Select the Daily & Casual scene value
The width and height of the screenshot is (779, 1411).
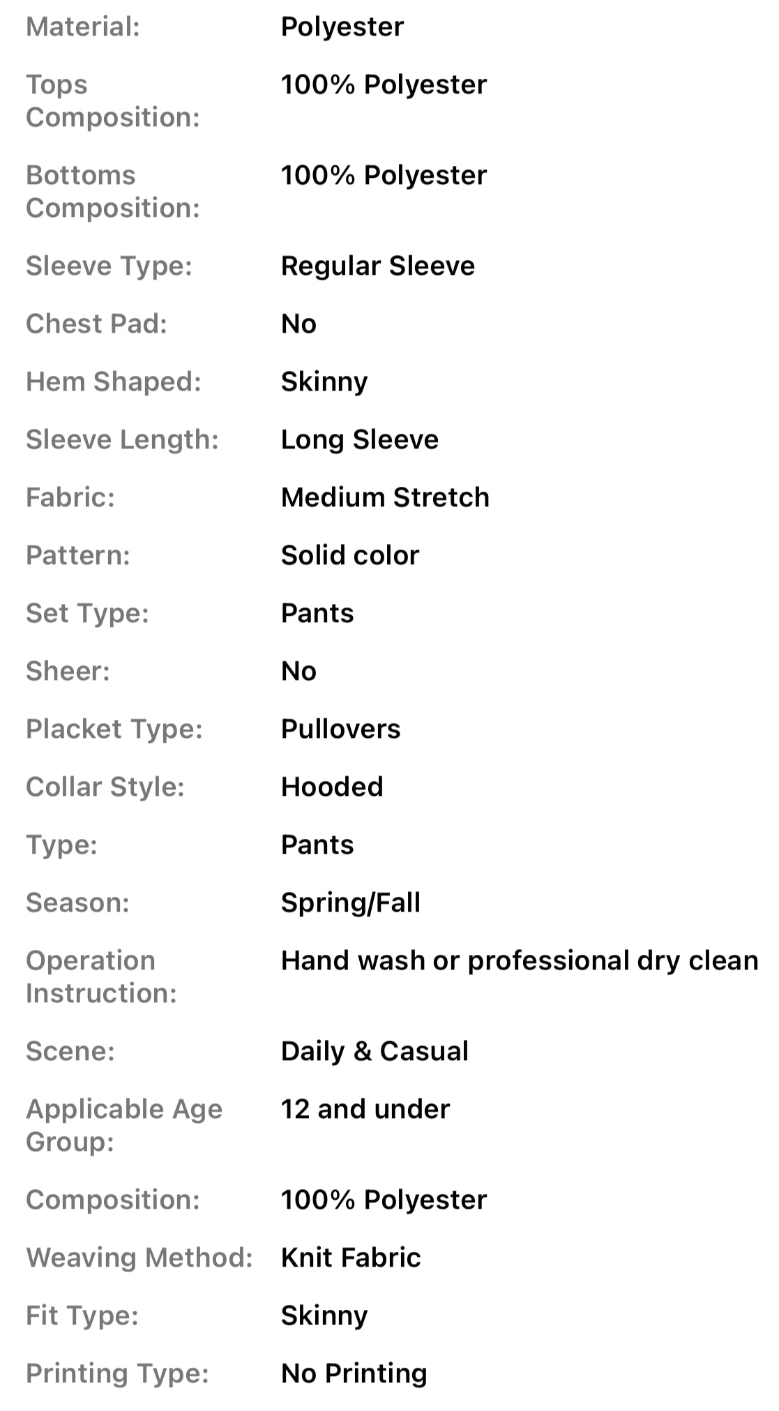[x=375, y=1051]
